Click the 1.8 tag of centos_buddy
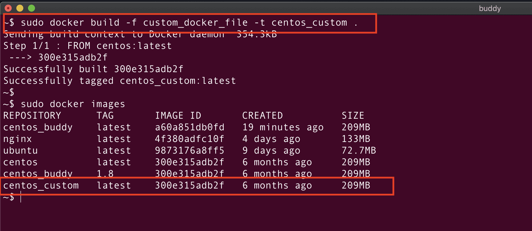532x231 pixels. (105, 174)
